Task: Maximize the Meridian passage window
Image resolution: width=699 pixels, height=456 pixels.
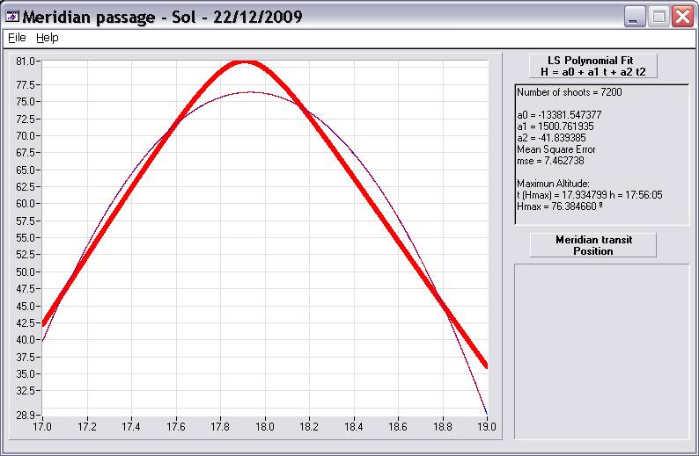Action: click(659, 17)
